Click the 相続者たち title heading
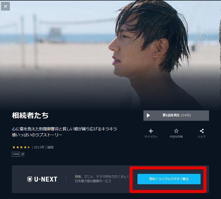The image size is (221, 199). pyautogui.click(x=30, y=115)
